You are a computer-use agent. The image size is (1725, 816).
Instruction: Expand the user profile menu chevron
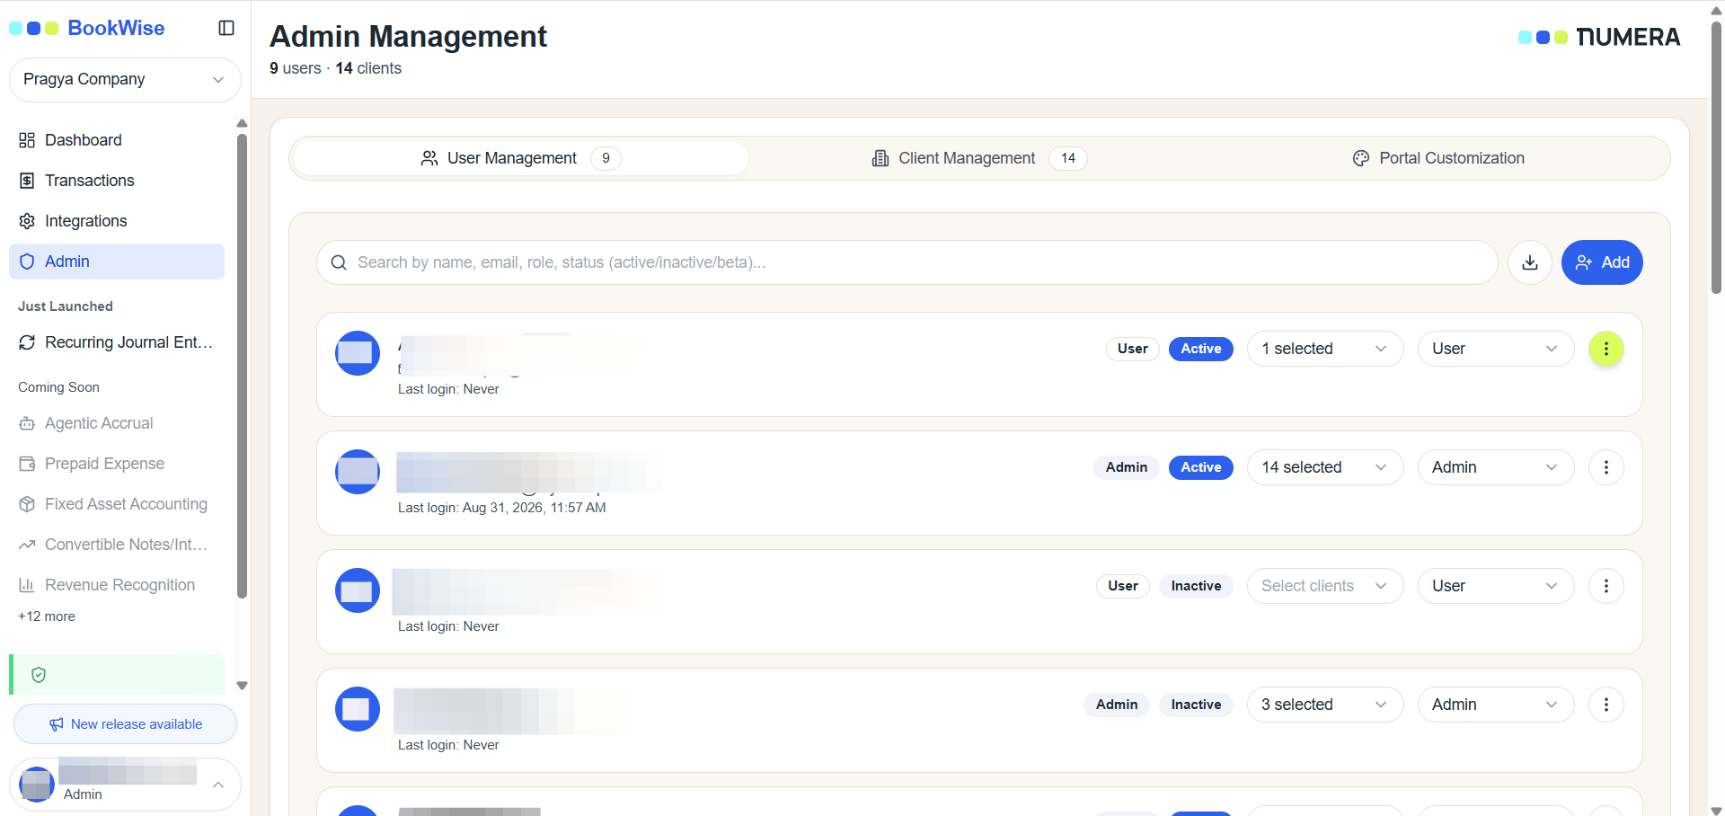pos(218,785)
